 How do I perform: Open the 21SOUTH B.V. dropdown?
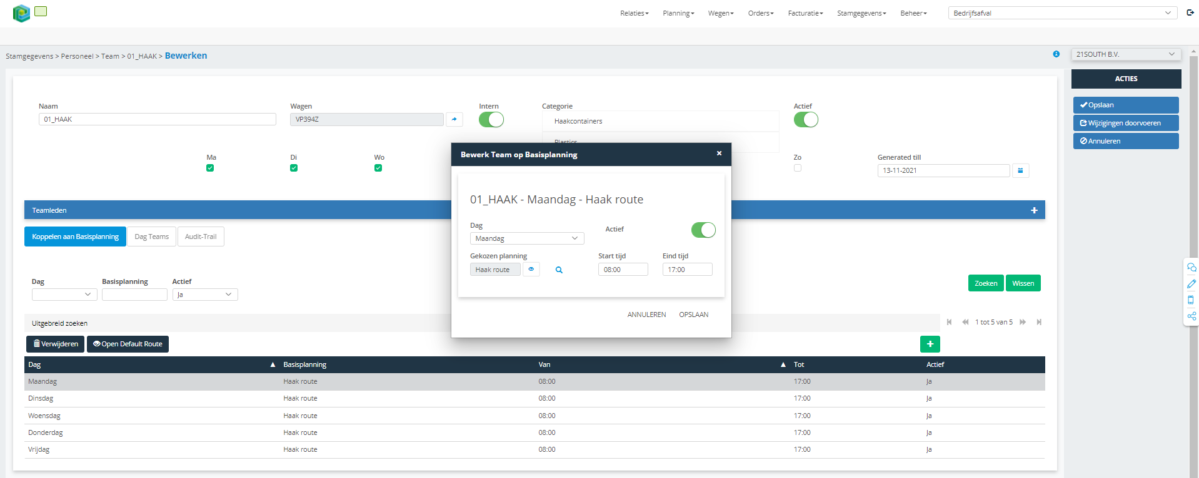click(x=1126, y=54)
